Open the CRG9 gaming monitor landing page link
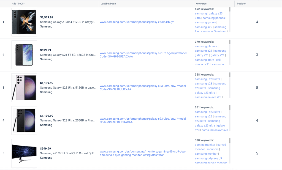 [143, 153]
